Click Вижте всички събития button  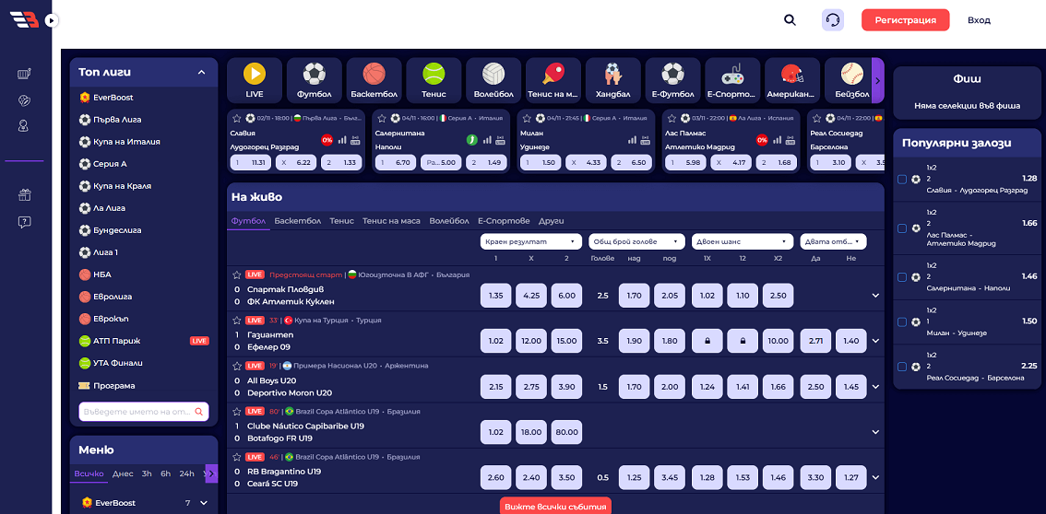555,506
